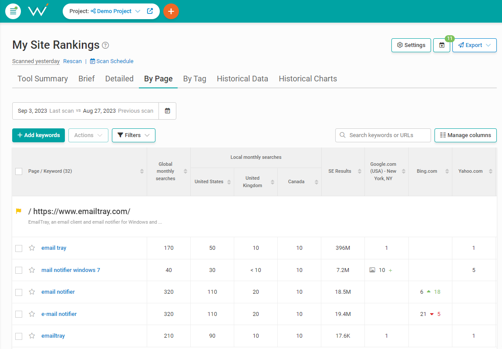502x349 pixels.
Task: Click image result icon in mail notifier row
Action: coord(372,270)
